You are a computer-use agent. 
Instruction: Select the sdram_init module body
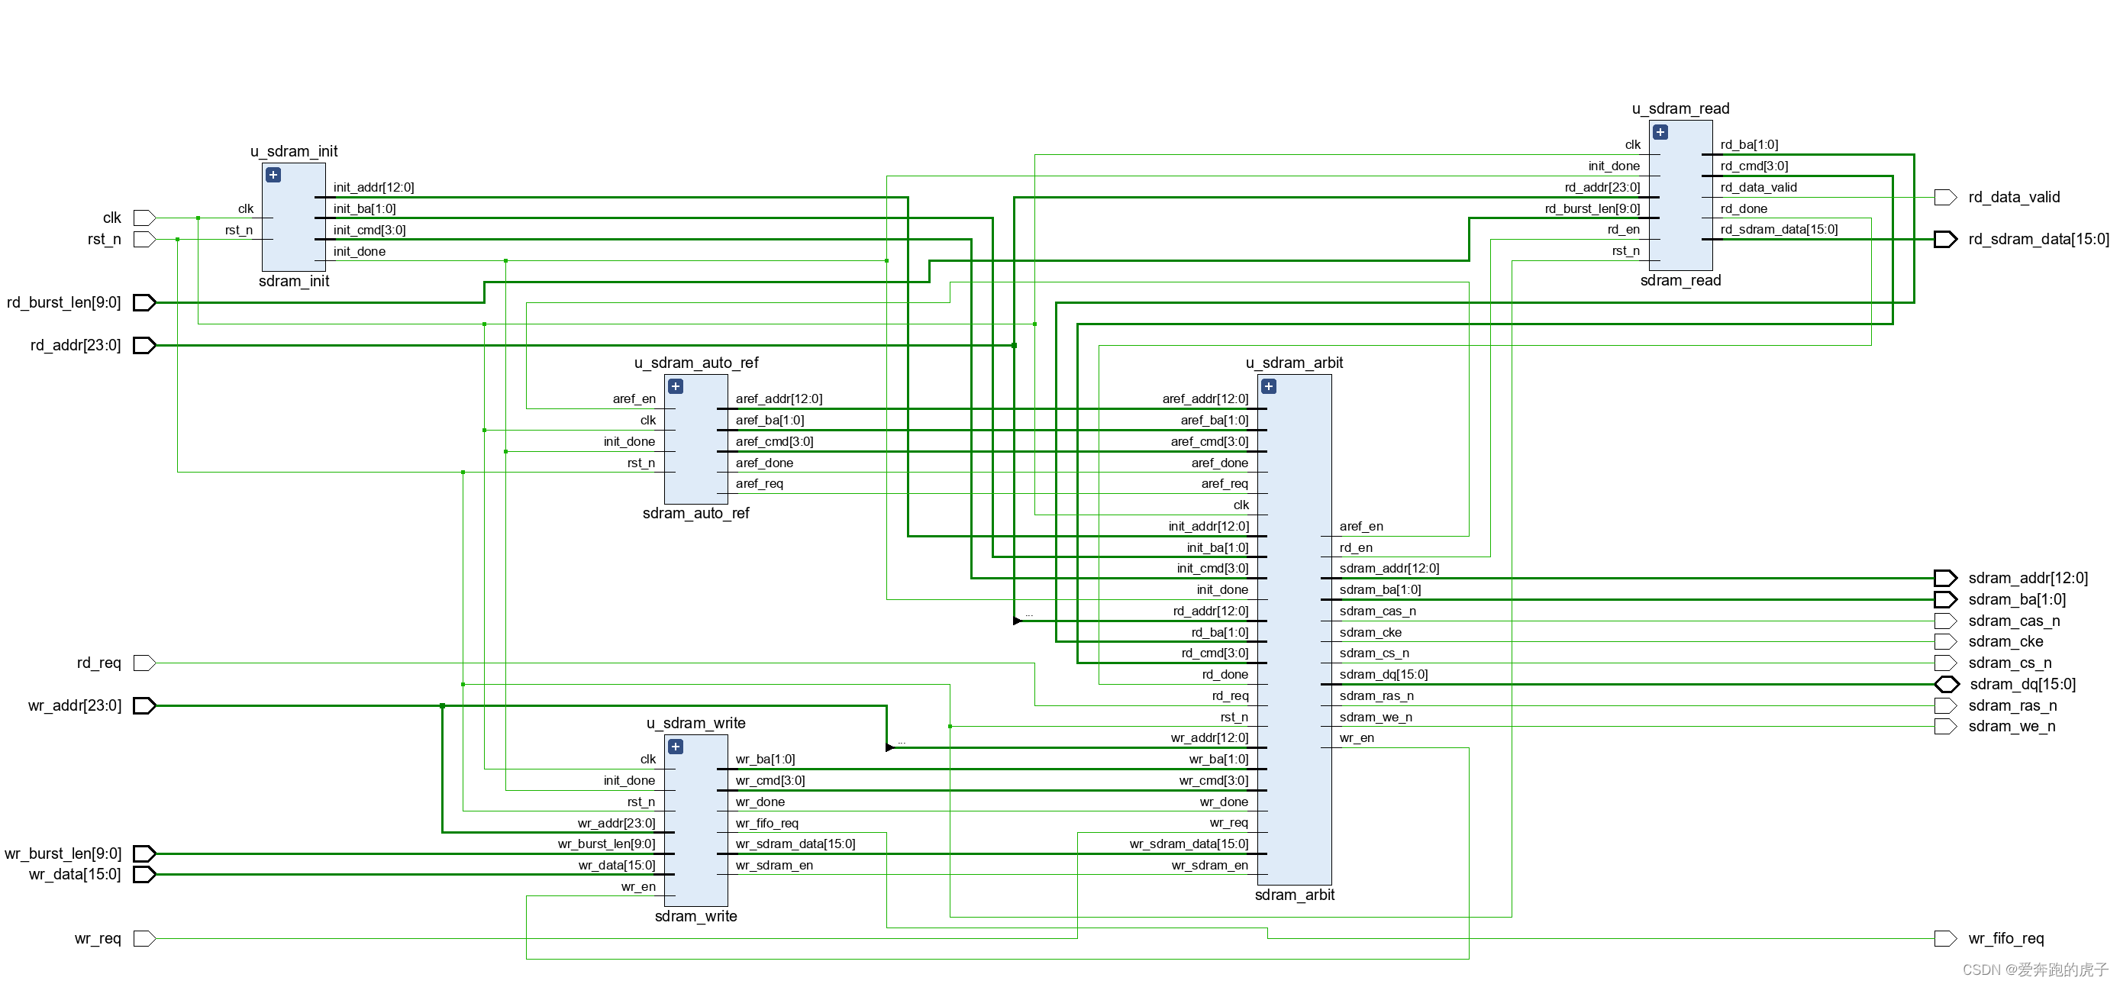pos(294,218)
